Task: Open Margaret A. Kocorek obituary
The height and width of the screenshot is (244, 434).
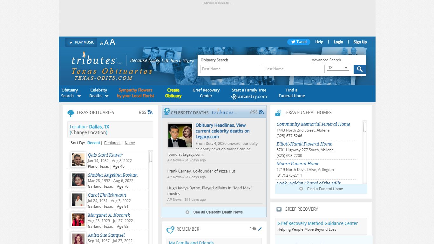Action: coord(109,215)
